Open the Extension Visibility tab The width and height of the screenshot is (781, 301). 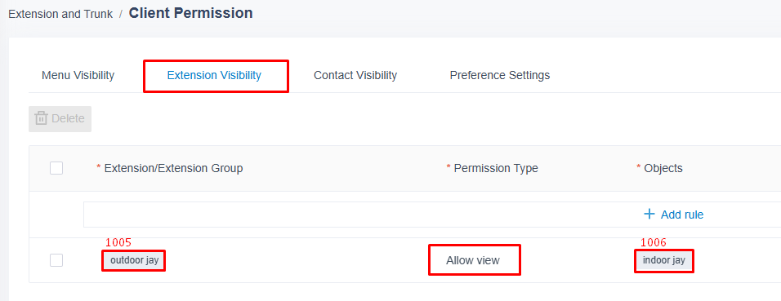click(x=214, y=75)
